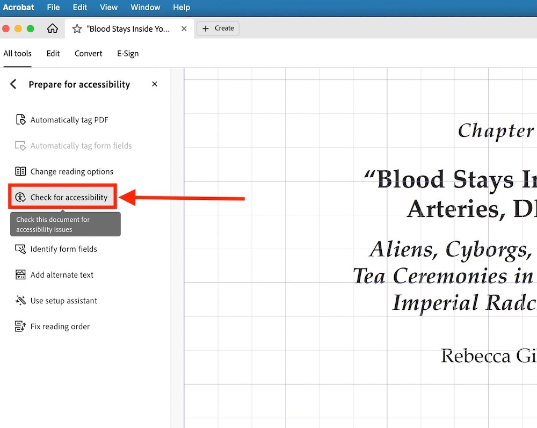Screen dimensions: 537x428
Task: Click the Identify form fields icon
Action: pyautogui.click(x=20, y=249)
